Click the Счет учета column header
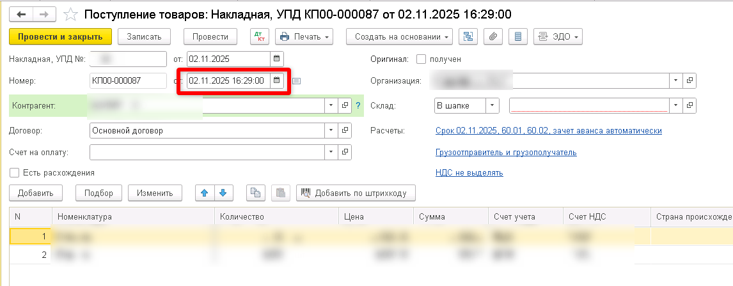 [x=525, y=217]
